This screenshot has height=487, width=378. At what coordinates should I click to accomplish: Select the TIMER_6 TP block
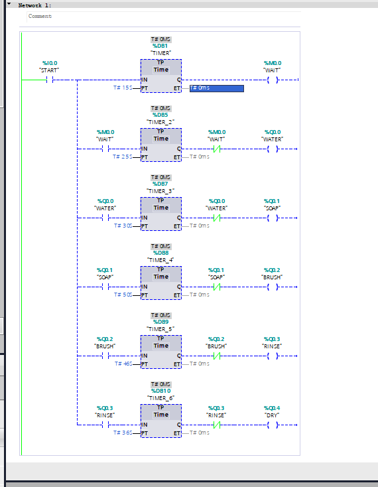[160, 421]
